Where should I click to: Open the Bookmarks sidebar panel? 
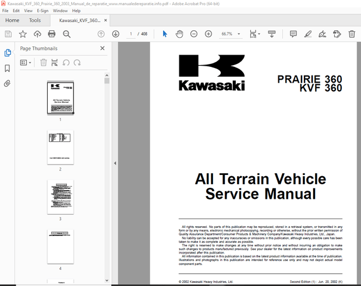coord(8,68)
